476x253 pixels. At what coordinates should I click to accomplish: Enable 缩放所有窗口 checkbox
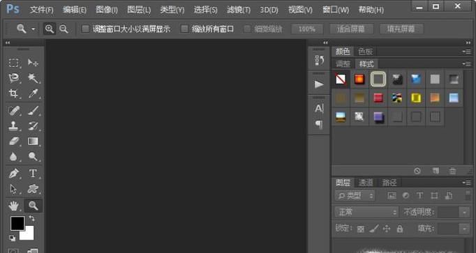click(x=184, y=29)
